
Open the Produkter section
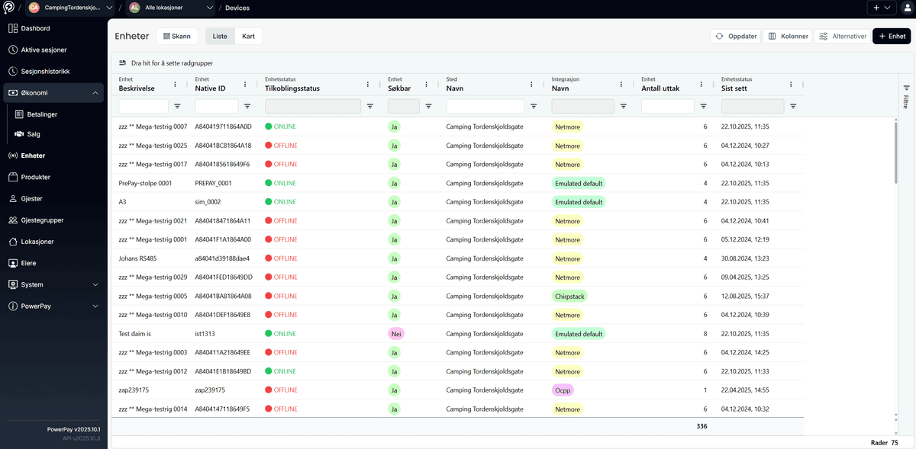[x=35, y=177]
